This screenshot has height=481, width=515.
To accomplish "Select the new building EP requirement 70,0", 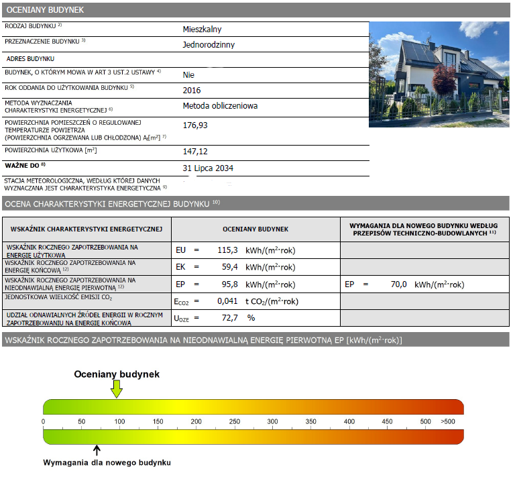I will tap(398, 284).
